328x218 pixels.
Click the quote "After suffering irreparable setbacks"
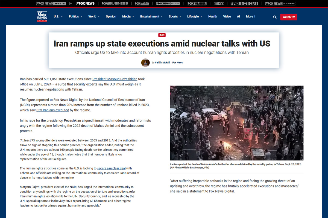235,186
